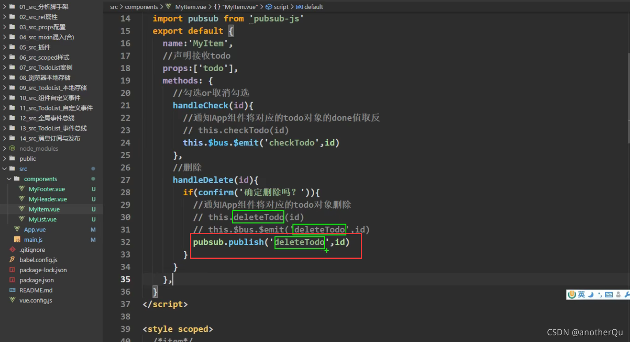Select default in the breadcrumb path

tap(314, 7)
